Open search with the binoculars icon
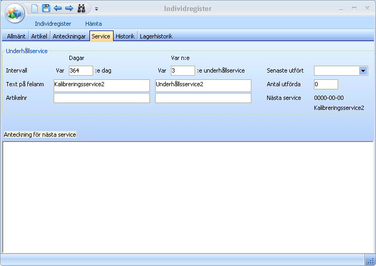This screenshot has width=376, height=266. tap(82, 8)
